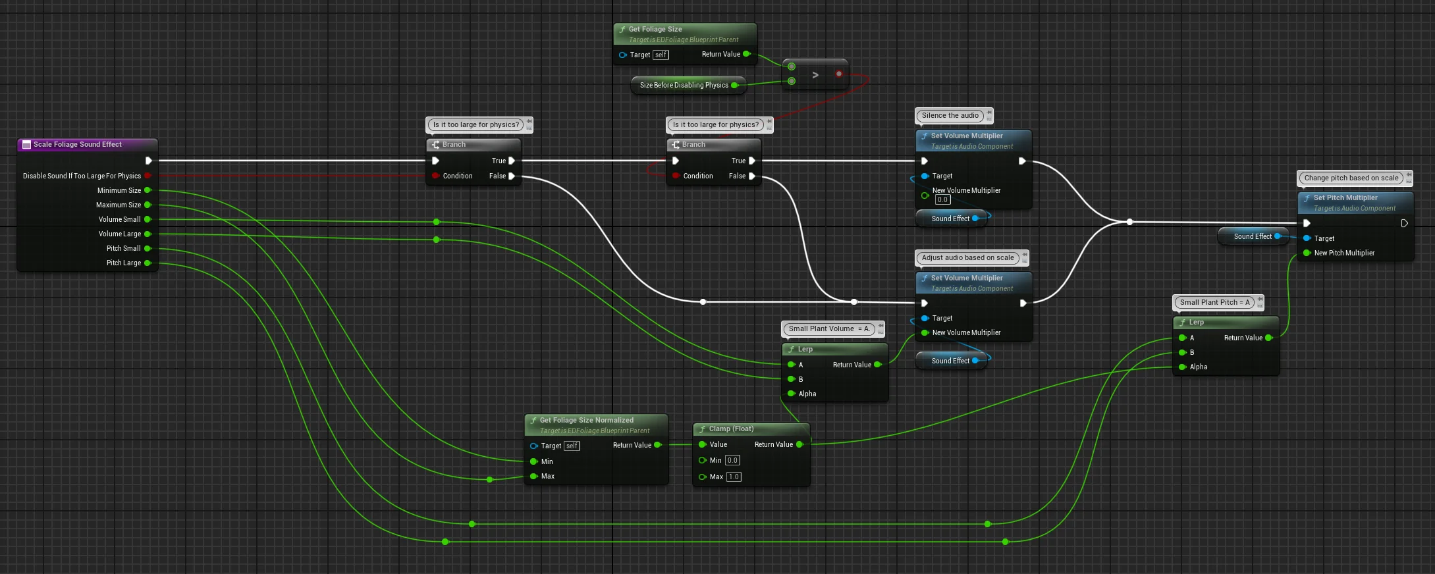The height and width of the screenshot is (574, 1435).
Task: Click the Alpha pin under Small Plant Pitch
Action: tap(1183, 367)
